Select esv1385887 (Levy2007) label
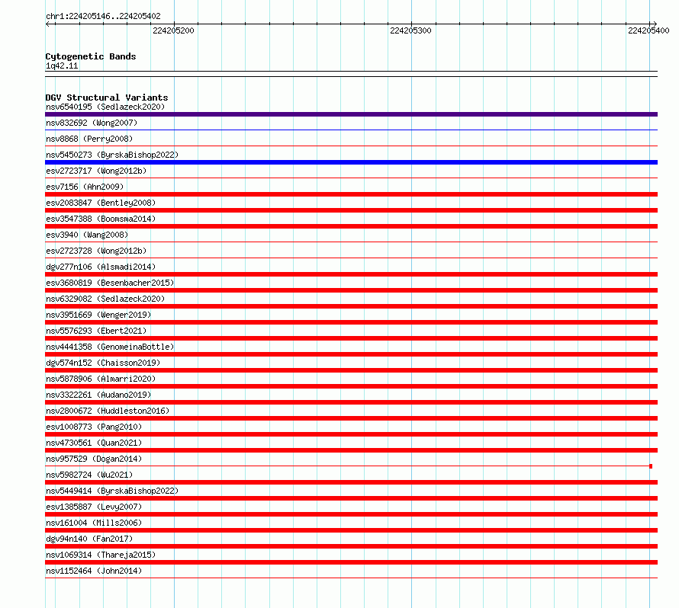679x608 pixels. click(94, 507)
